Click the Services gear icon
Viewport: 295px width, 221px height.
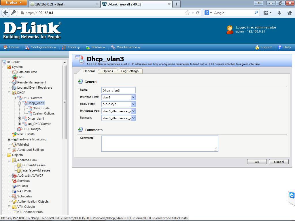pos(14,181)
